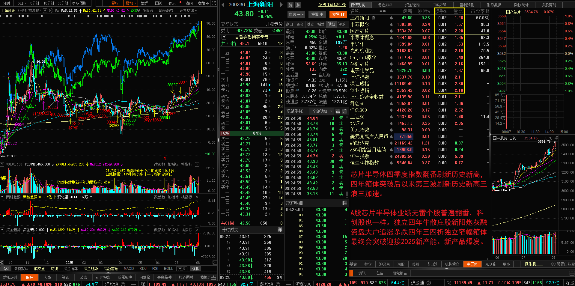This screenshot has width=575, height=286.
Task: Click 查看完整档买卖盘 button
Action: 251,37
